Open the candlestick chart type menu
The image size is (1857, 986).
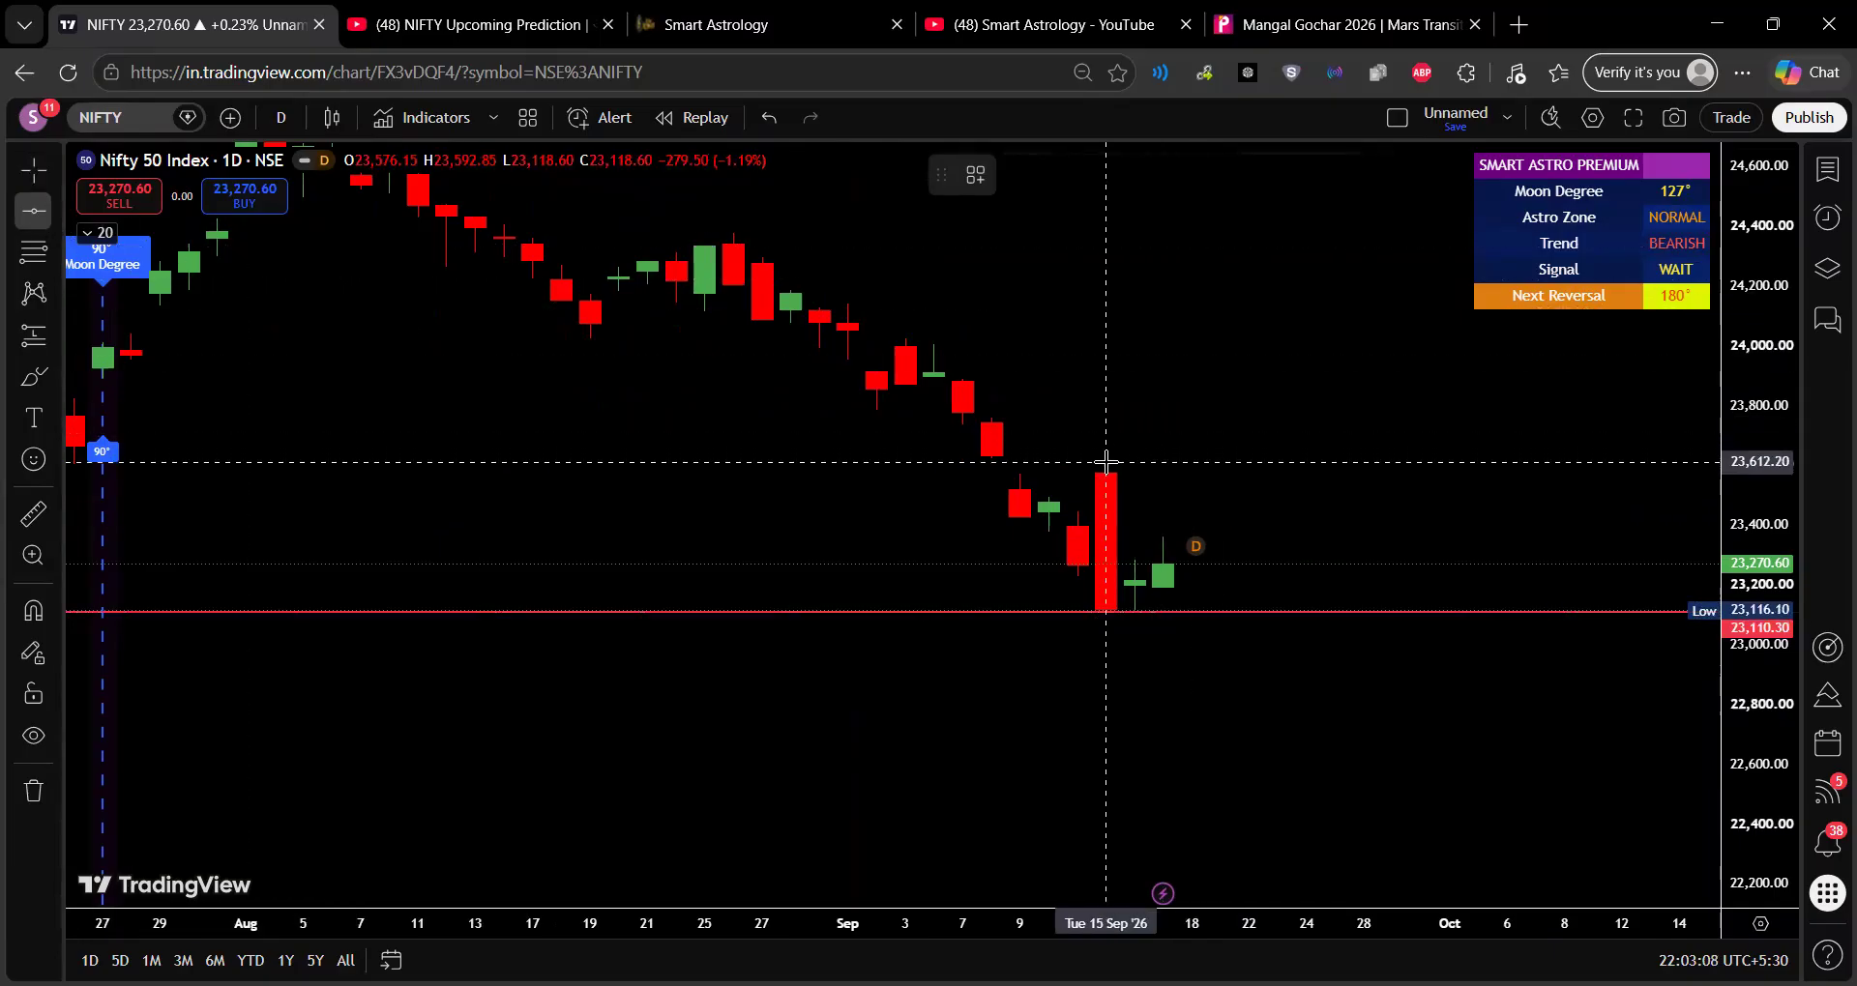(332, 118)
